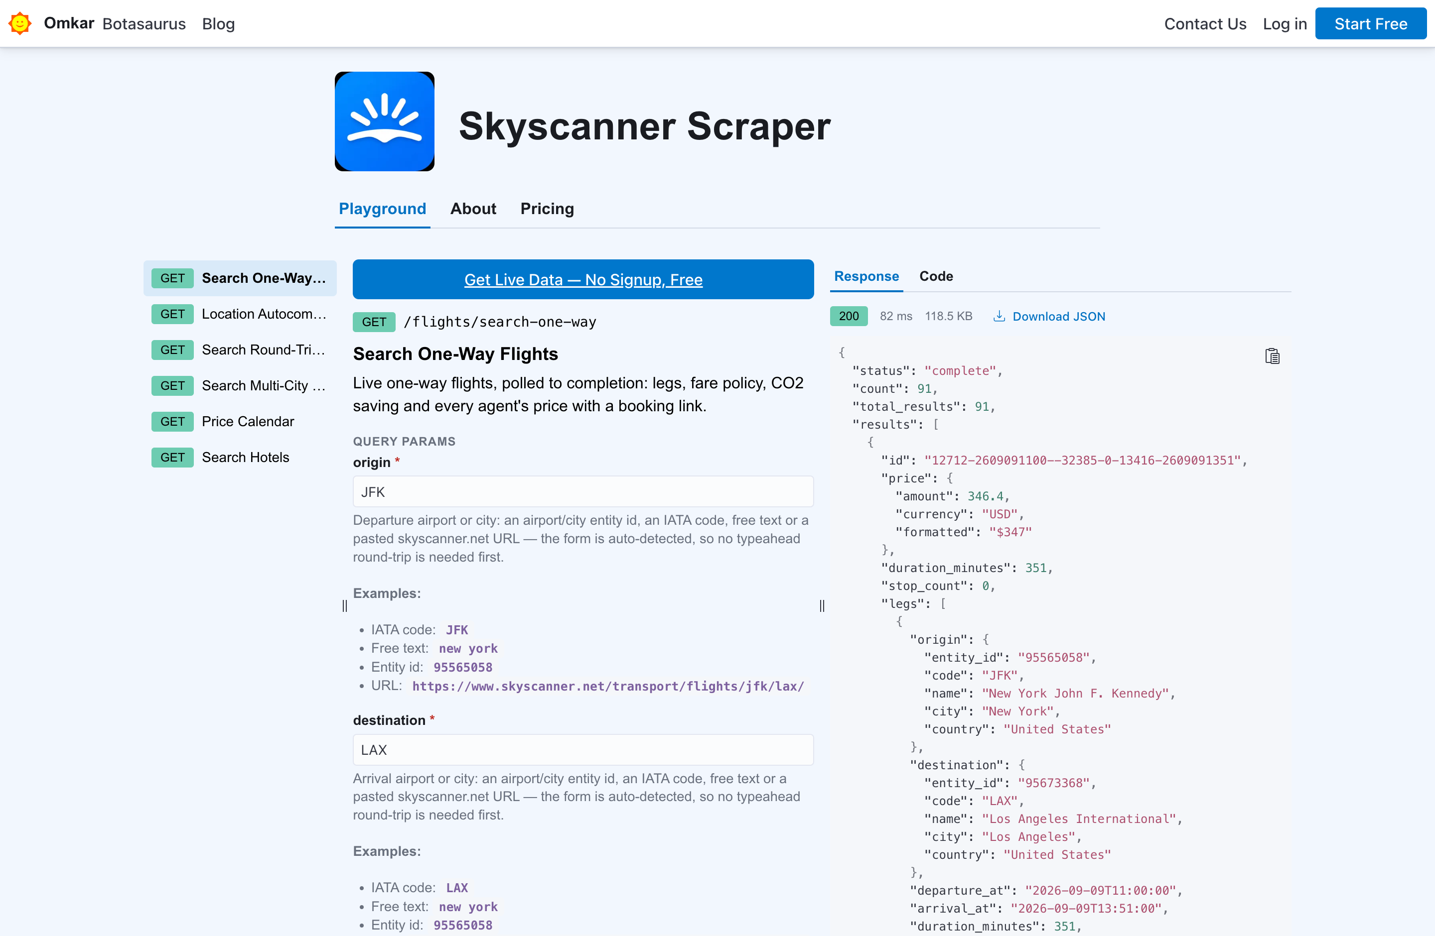Viewport: 1435px width, 936px height.
Task: Click the destination IATA code example LAX
Action: (x=456, y=887)
